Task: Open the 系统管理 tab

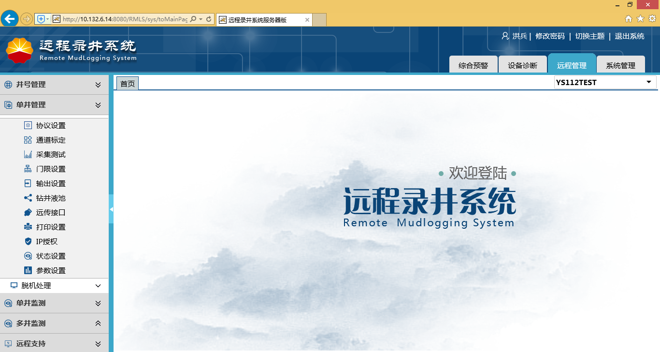Action: coord(620,66)
